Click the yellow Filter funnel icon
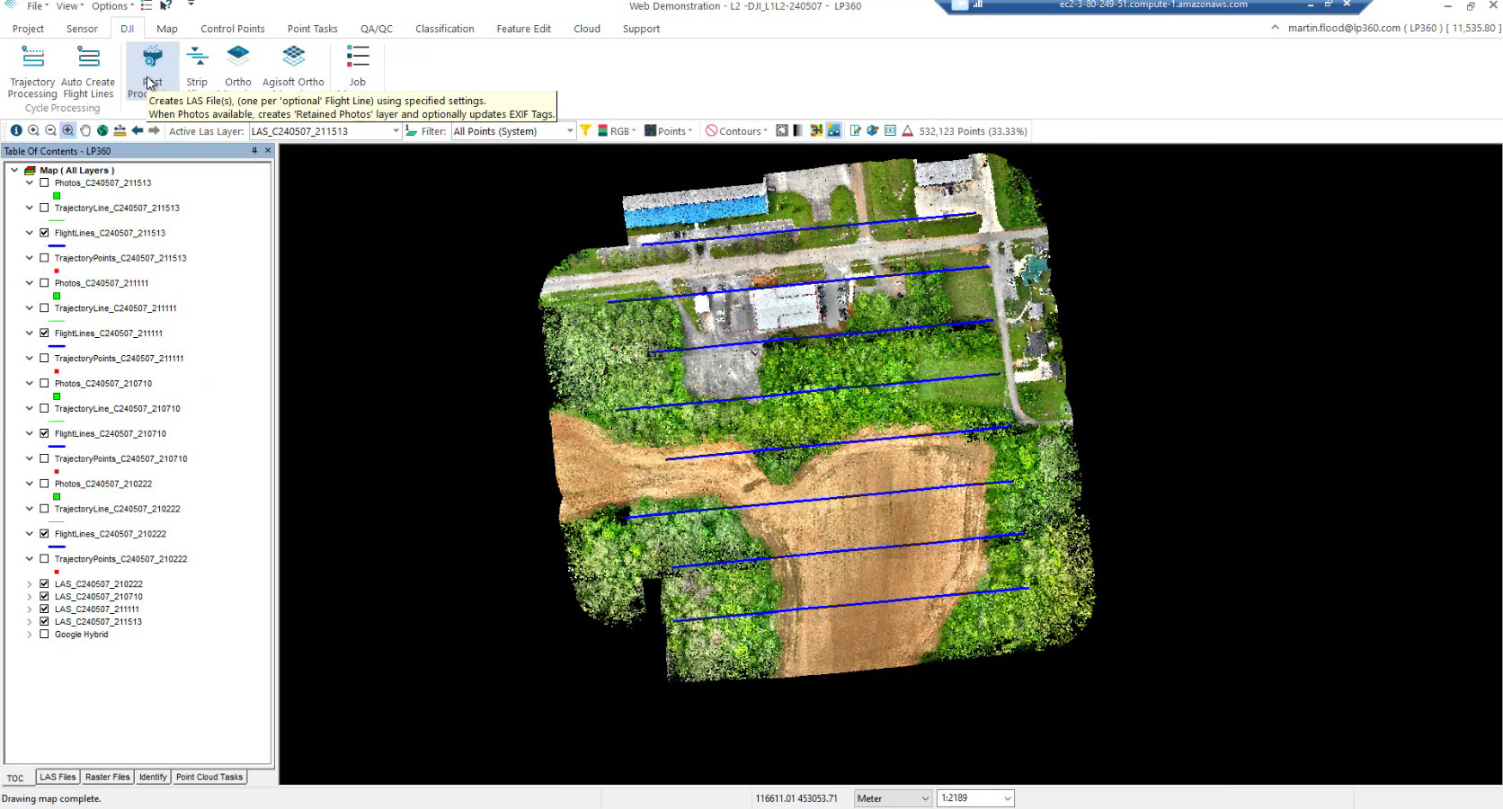1503x809 pixels. pos(586,130)
